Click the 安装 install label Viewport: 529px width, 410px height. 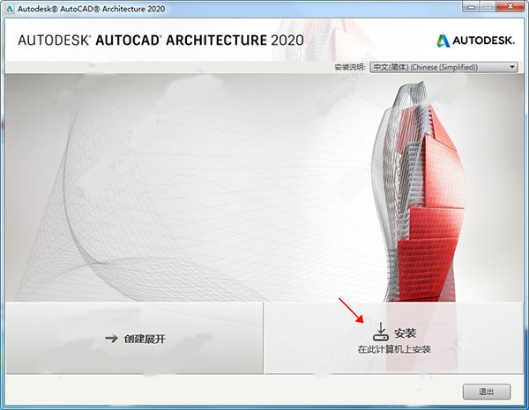coord(406,333)
